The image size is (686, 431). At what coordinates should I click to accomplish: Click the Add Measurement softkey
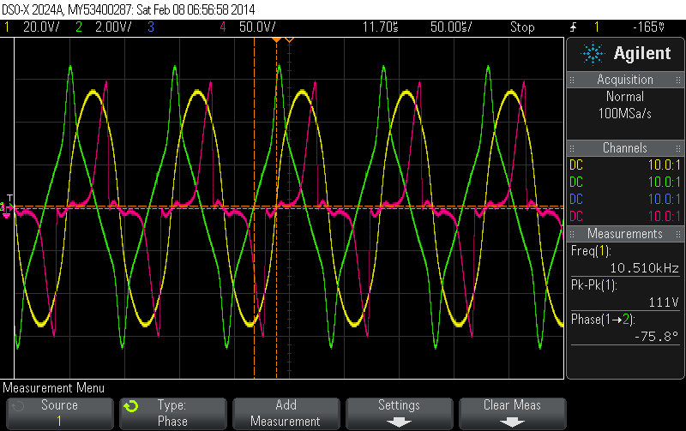286,413
